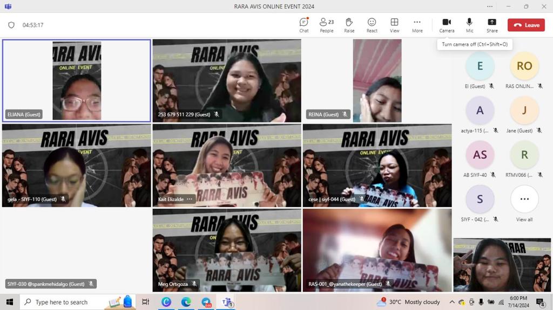Click the shield security icon

[x=11, y=25]
